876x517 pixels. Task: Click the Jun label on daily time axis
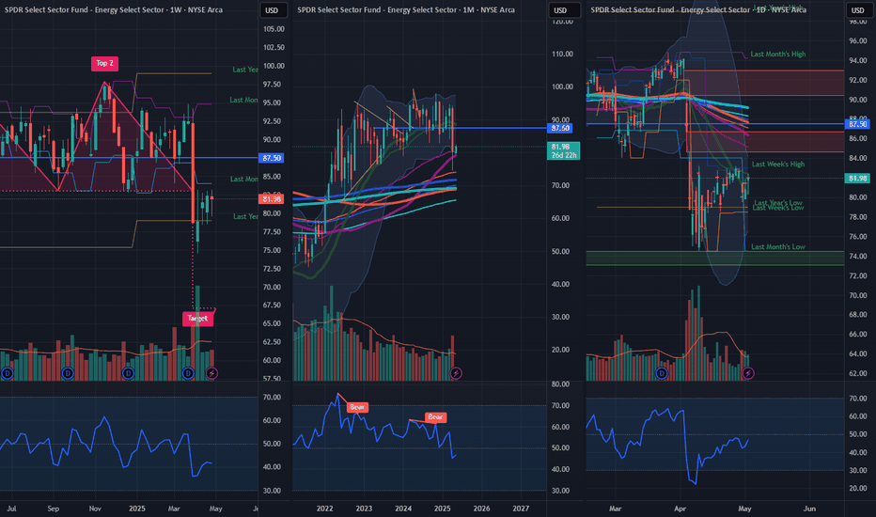pos(809,509)
